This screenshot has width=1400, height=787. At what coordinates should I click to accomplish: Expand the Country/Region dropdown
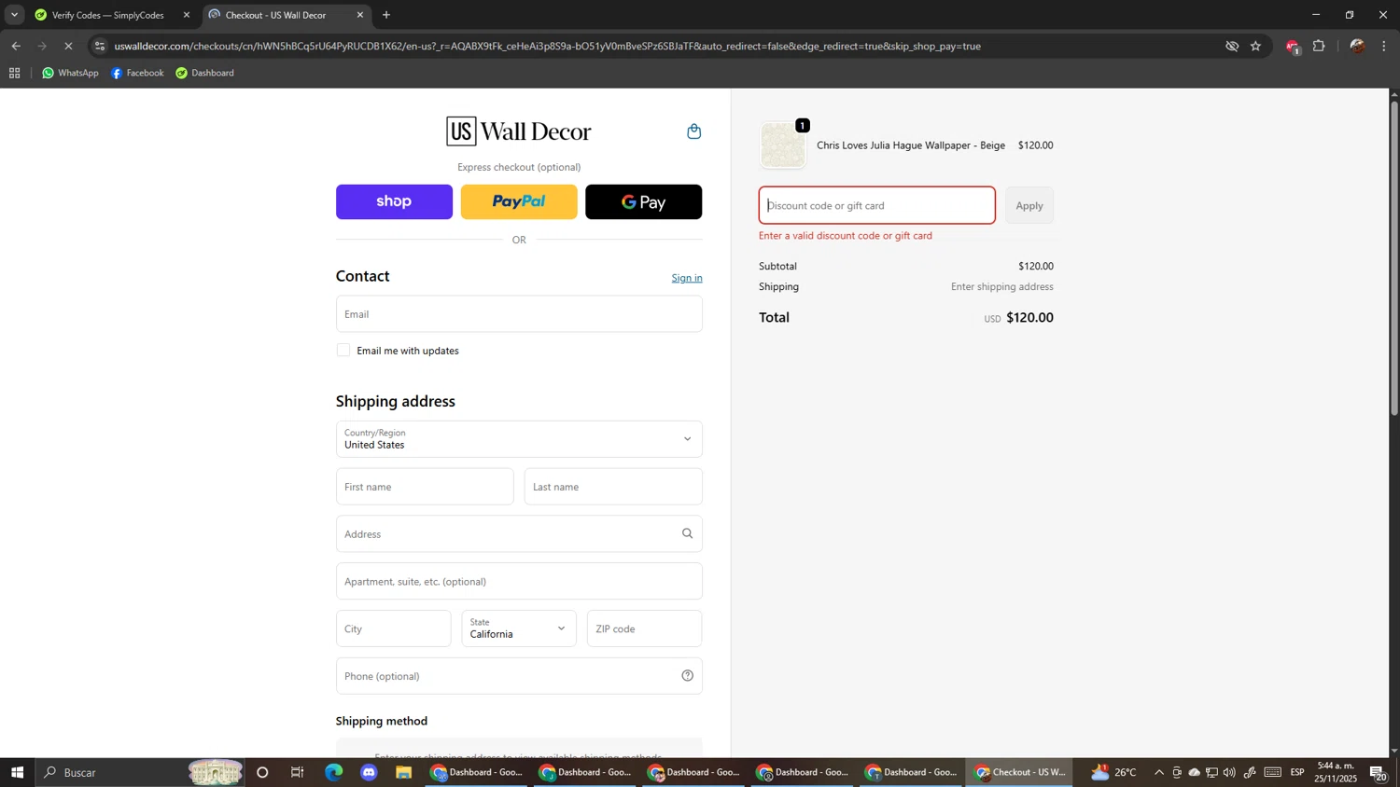pos(519,439)
